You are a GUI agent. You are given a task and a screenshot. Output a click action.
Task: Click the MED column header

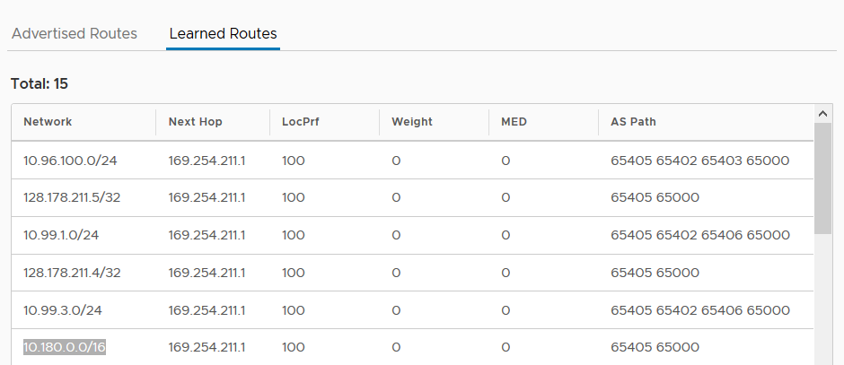514,121
